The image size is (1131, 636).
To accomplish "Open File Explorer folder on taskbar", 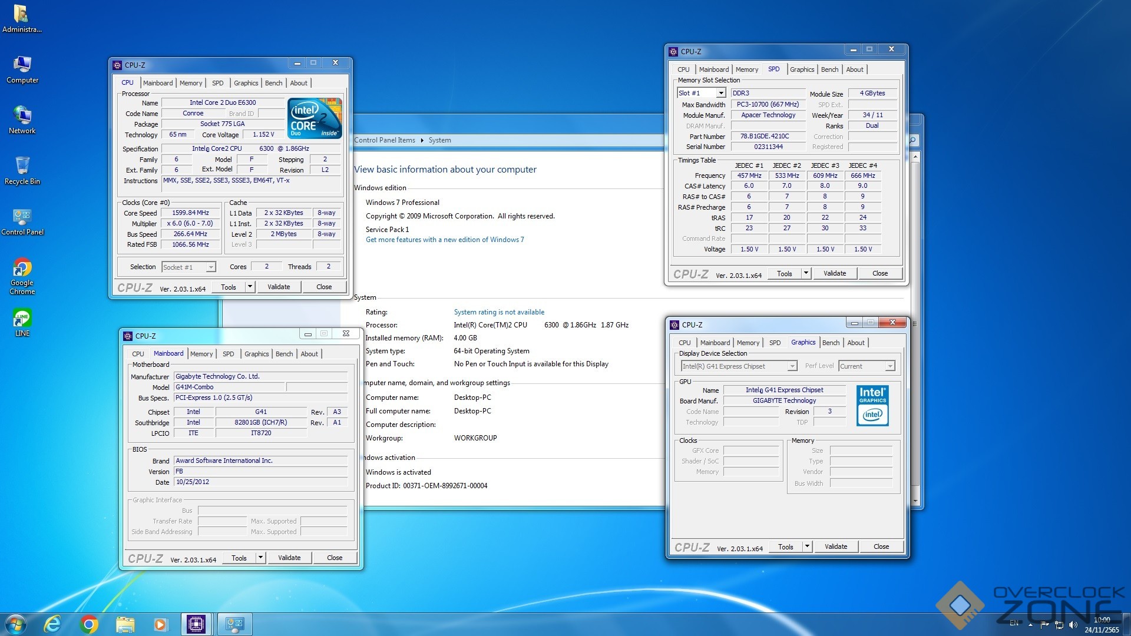I will 124,624.
